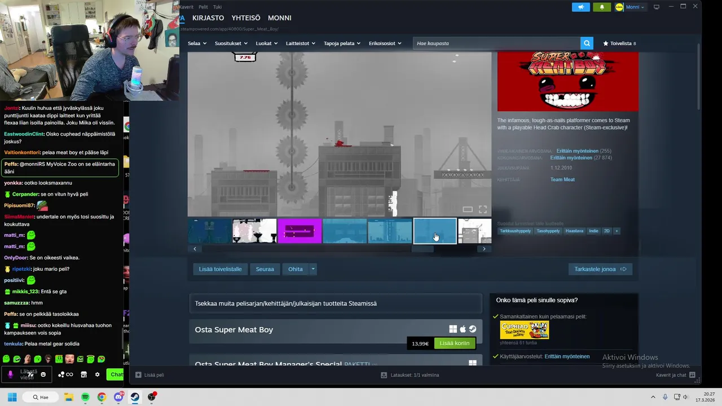The width and height of the screenshot is (722, 406).
Task: Add Super Meat Boy with Lisää koriin
Action: point(455,343)
